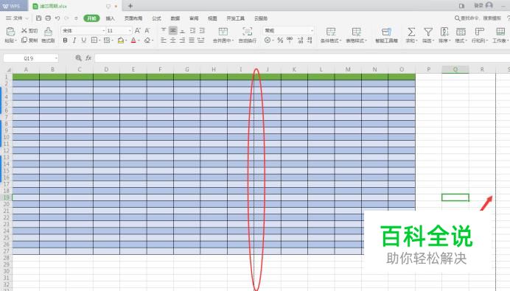Align text to the right
The image size is (510, 291).
pos(183,40)
